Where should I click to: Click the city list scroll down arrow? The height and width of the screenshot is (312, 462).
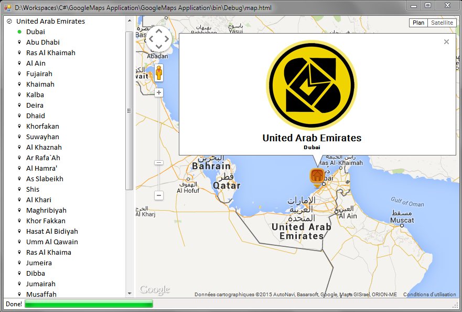click(x=130, y=294)
